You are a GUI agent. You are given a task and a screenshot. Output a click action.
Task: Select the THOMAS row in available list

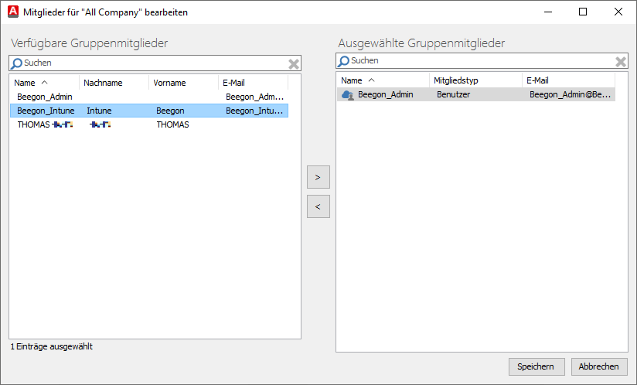149,124
